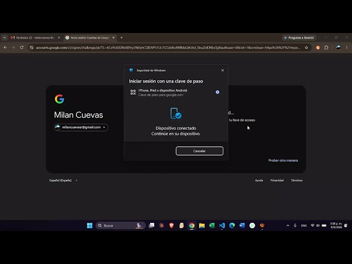Close the Seguridad de Windows dialog
Viewport: 352px width, 264px height.
click(x=222, y=70)
